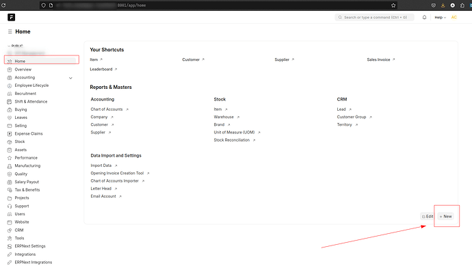This screenshot has width=472, height=266.
Task: Bookmark page with star icon in address bar
Action: pos(393,5)
